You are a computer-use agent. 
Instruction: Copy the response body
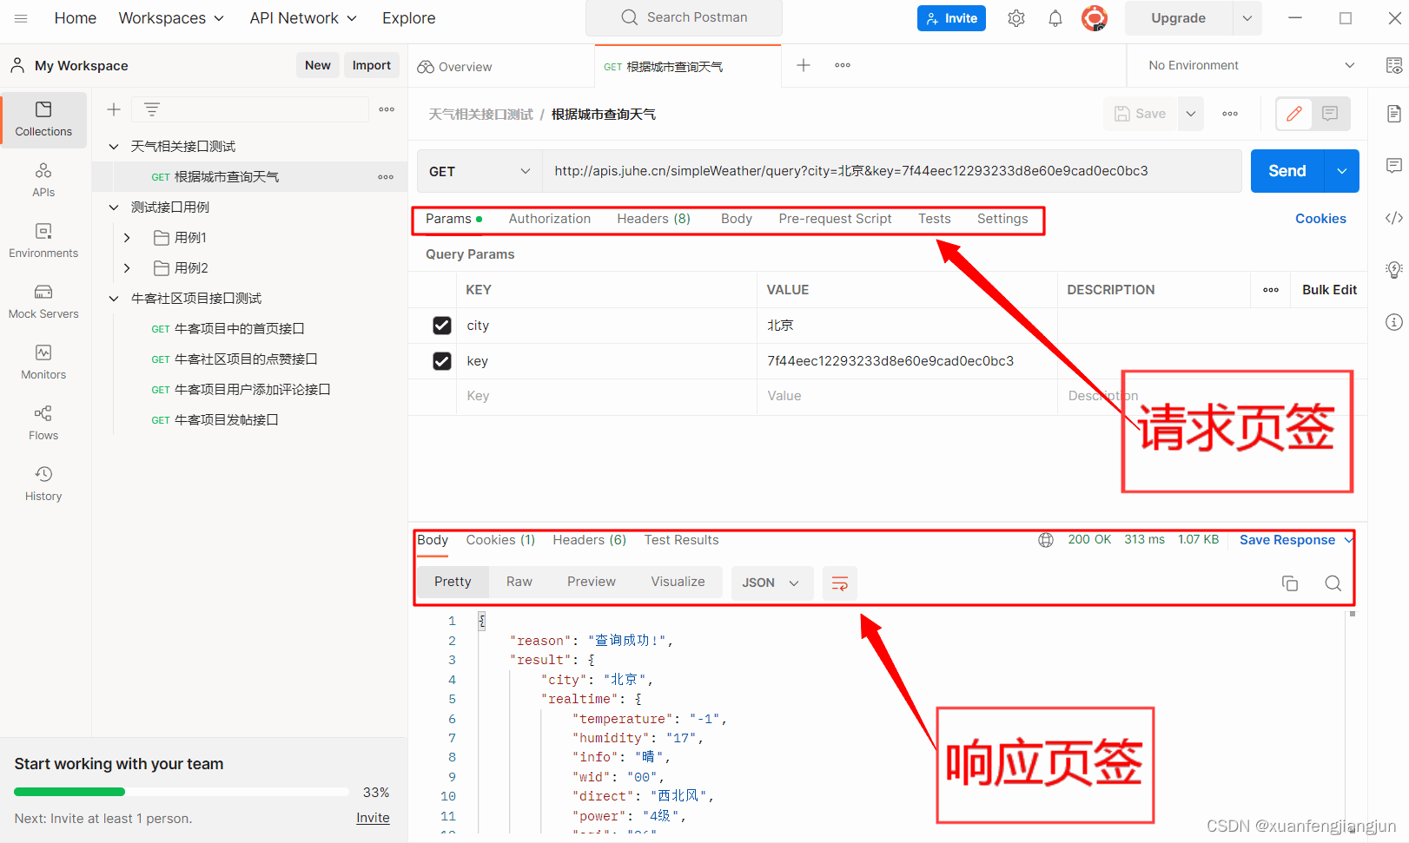(1290, 583)
